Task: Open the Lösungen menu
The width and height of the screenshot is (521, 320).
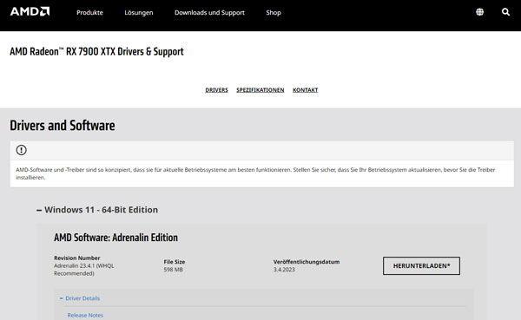Action: pos(139,13)
